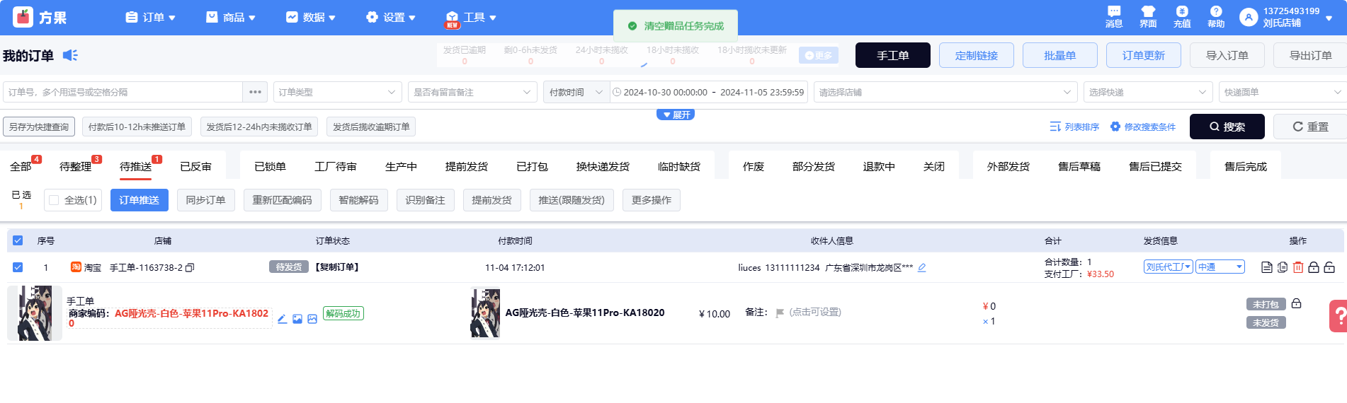Click the ellipsis button beside order number field
Screen dimensions: 1347x403
255,92
